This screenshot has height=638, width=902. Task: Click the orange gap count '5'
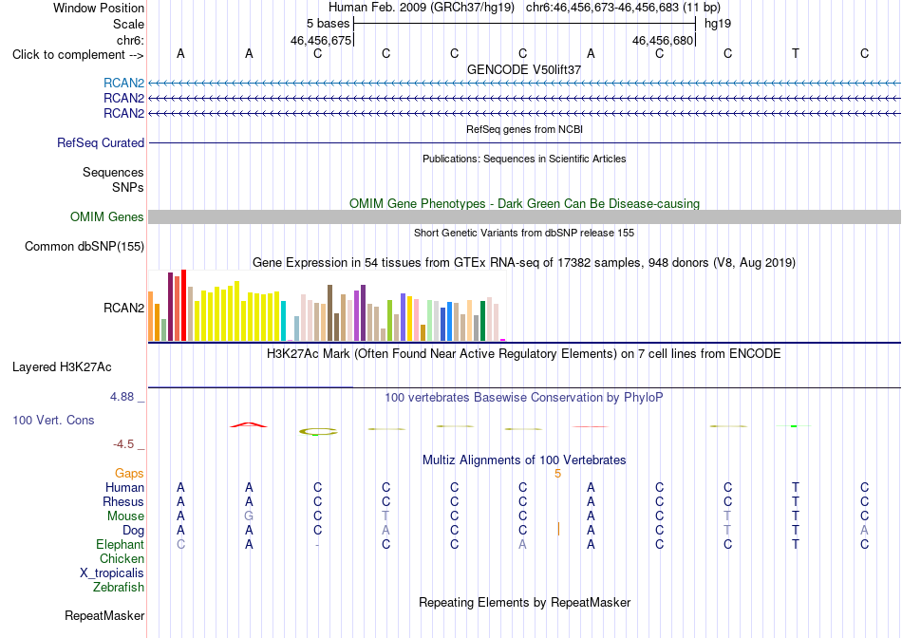tap(557, 474)
